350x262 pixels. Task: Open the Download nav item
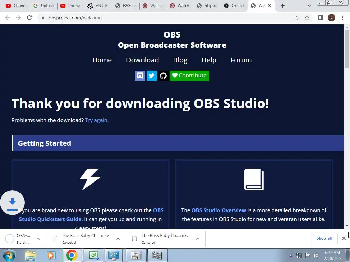(x=143, y=60)
